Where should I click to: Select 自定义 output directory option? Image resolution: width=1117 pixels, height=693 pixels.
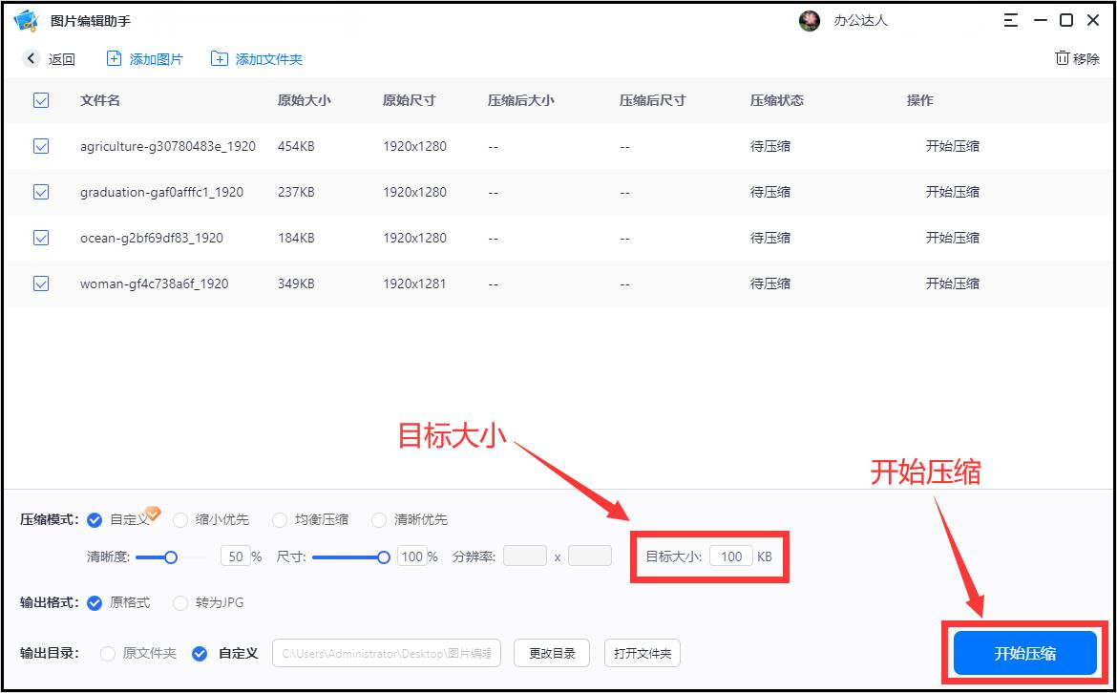pyautogui.click(x=200, y=653)
